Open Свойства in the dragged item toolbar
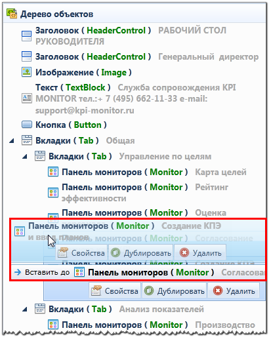Image resolution: width=269 pixels, height=341 pixels. (81, 253)
